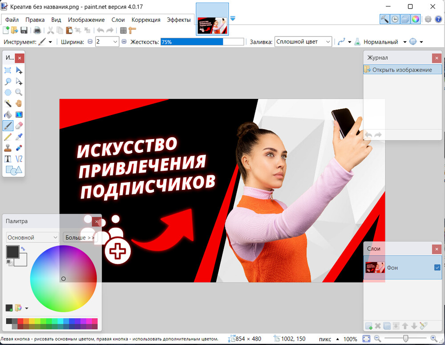Viewport: 445px width, 345px height.
Task: Activate the Color Picker tool
Action: point(18,136)
